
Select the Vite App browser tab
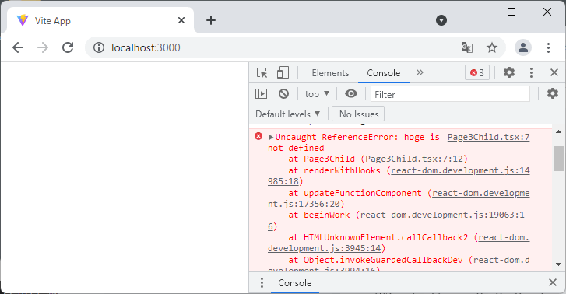(x=100, y=20)
